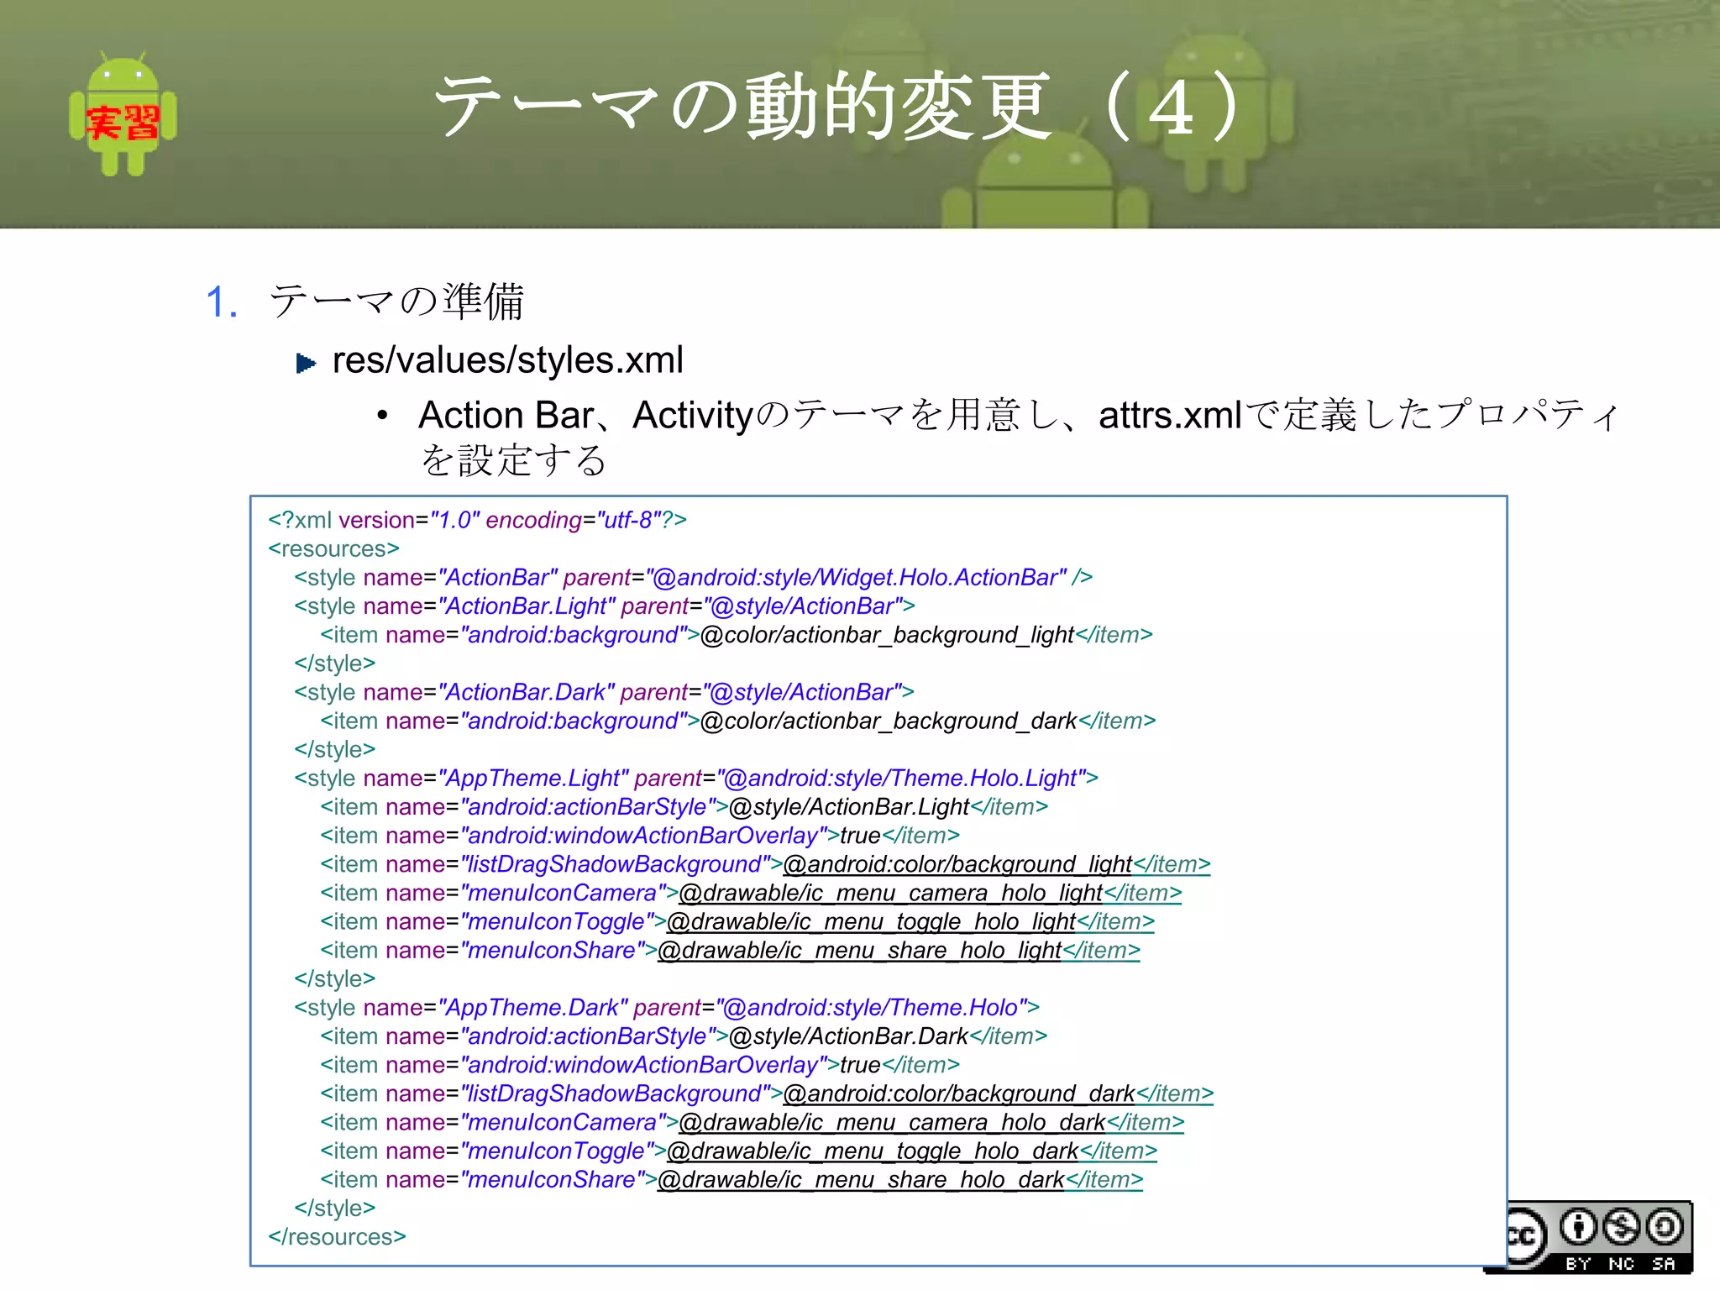
Task: Click the Android 実習 robot icon
Action: click(x=123, y=113)
